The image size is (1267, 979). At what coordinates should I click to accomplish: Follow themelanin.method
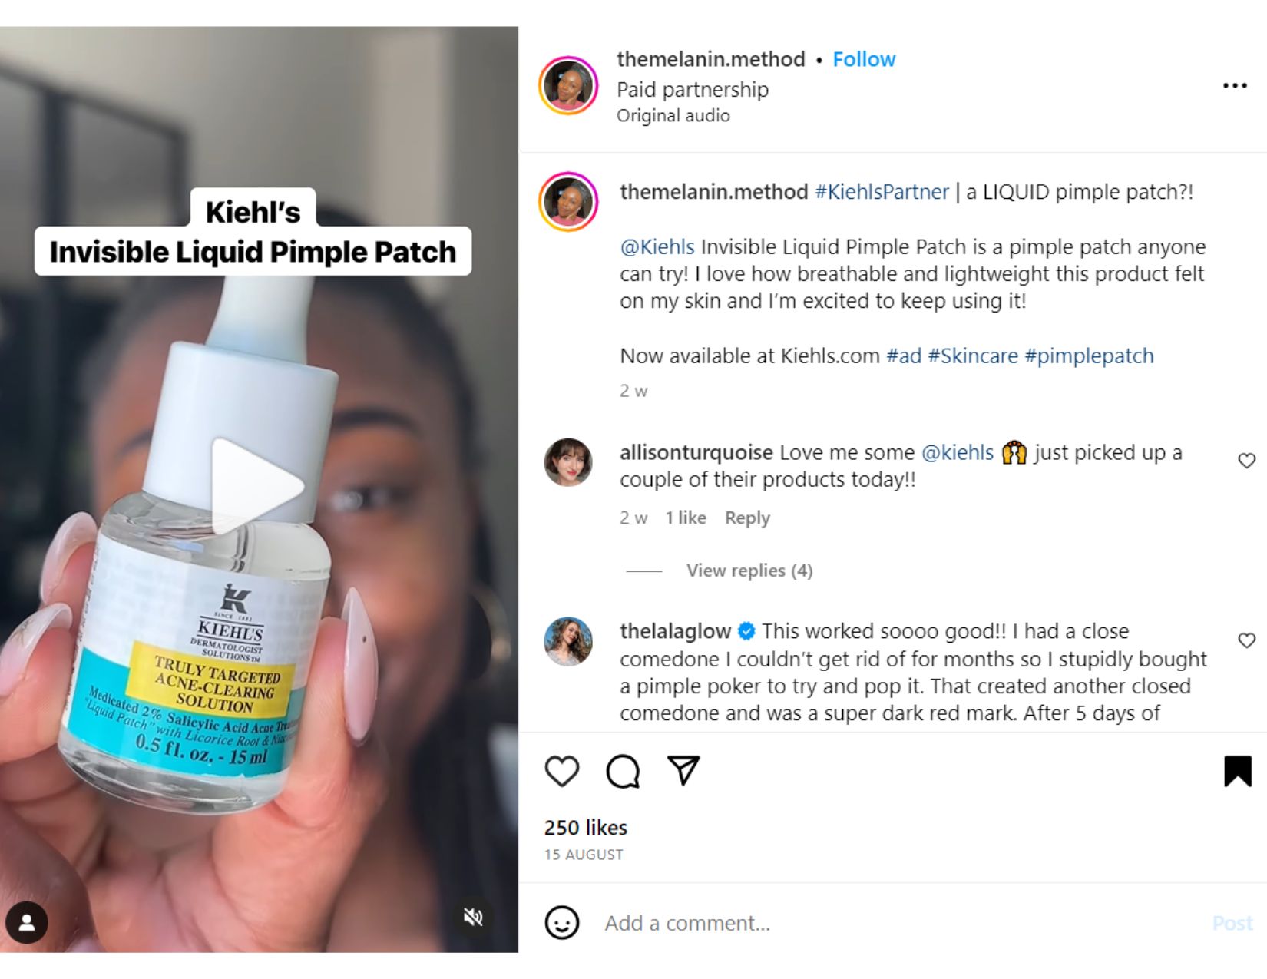[864, 58]
